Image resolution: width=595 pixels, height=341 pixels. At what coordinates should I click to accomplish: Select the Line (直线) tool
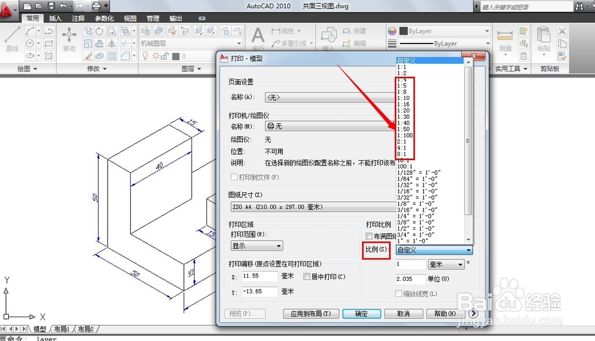[x=12, y=39]
